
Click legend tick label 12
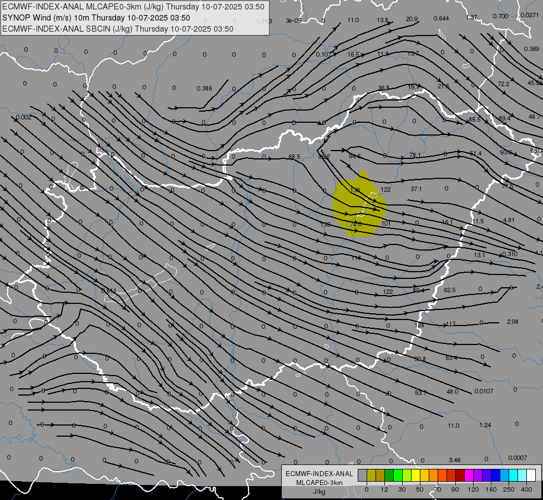click(384, 489)
